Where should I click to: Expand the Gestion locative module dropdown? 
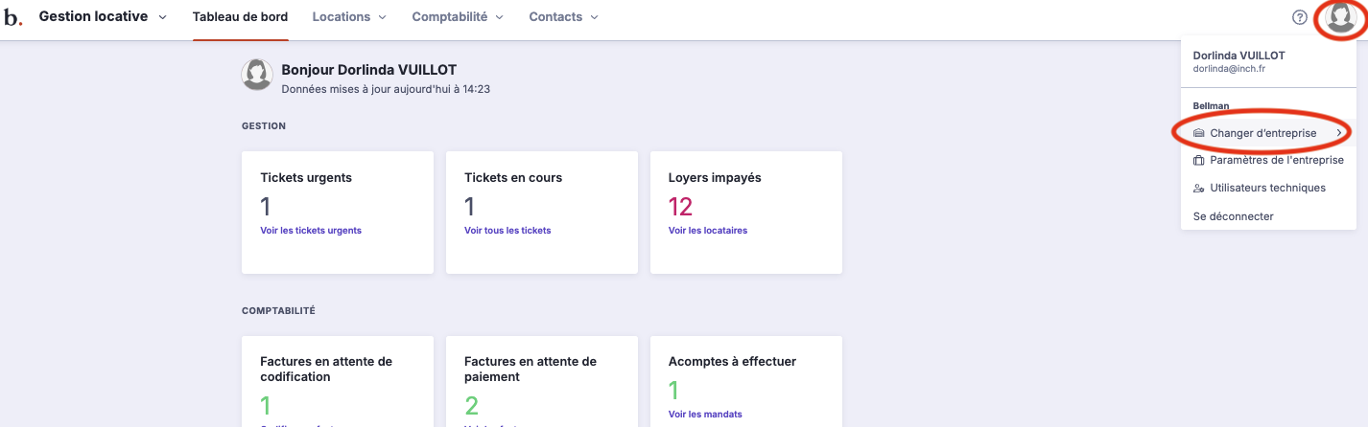click(102, 17)
